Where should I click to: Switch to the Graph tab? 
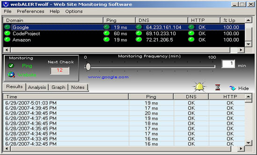[x=58, y=87]
